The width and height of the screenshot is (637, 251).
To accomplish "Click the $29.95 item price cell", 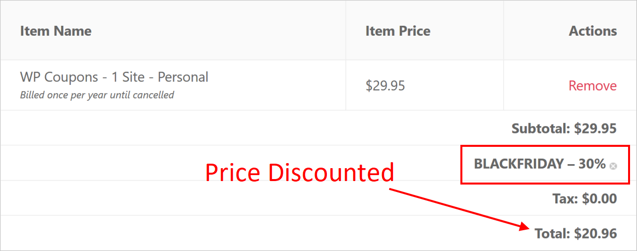I will (x=385, y=86).
